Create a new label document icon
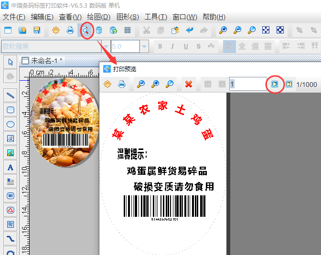 click(x=8, y=30)
